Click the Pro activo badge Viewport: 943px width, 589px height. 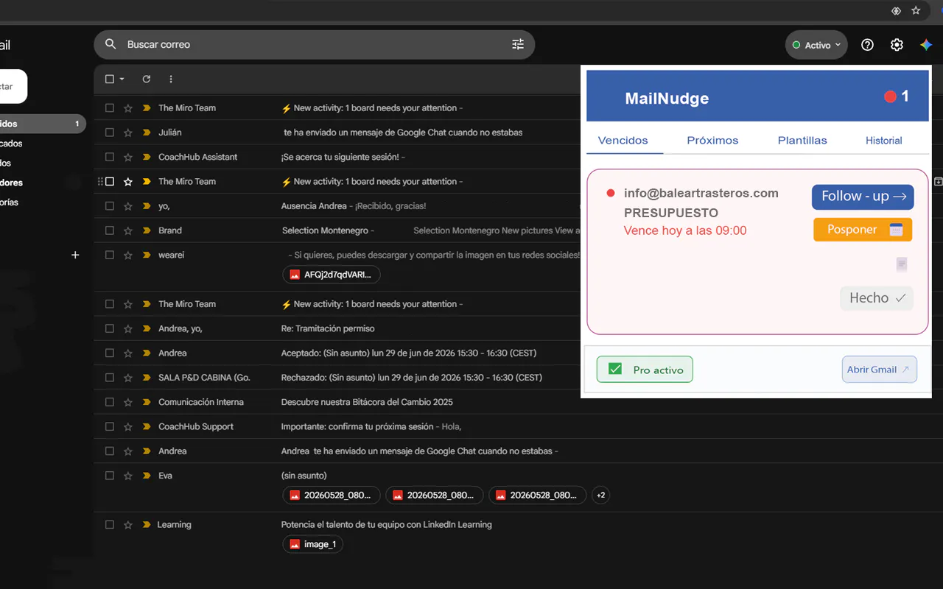click(645, 370)
